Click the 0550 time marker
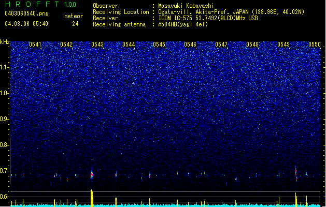Screen dimensions: 326x207 315,45
